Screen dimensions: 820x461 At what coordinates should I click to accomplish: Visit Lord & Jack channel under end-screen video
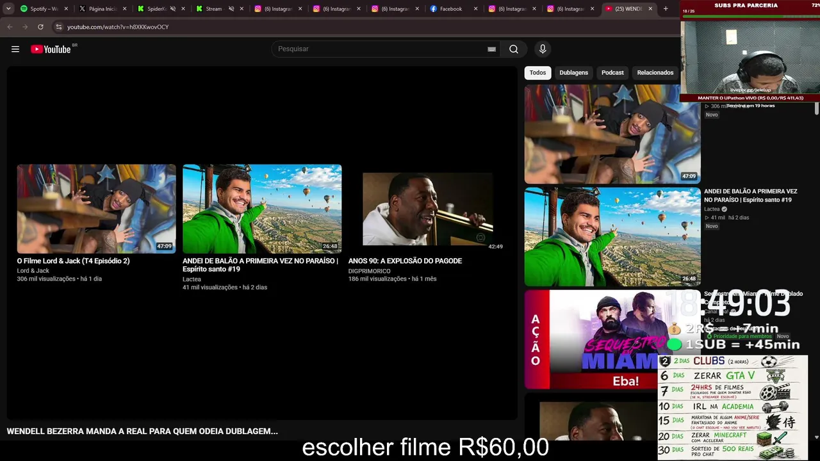33,271
